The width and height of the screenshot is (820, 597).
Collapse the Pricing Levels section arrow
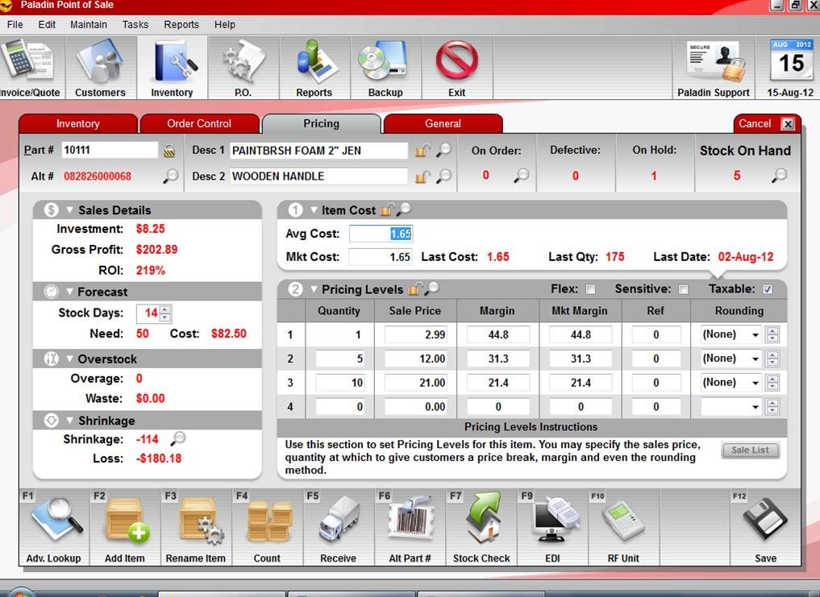[x=314, y=289]
